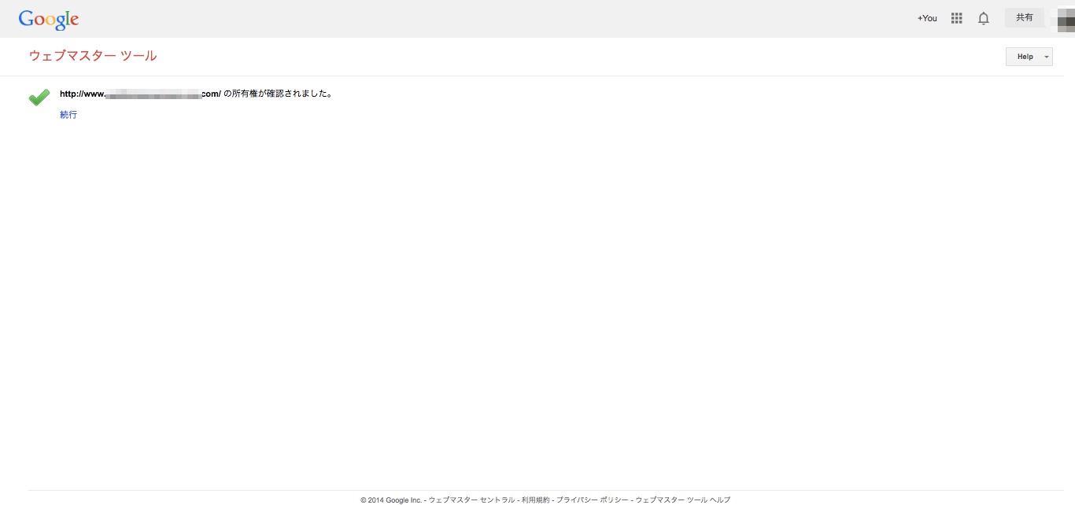
Task: Click the 共有 share button
Action: coord(1024,17)
